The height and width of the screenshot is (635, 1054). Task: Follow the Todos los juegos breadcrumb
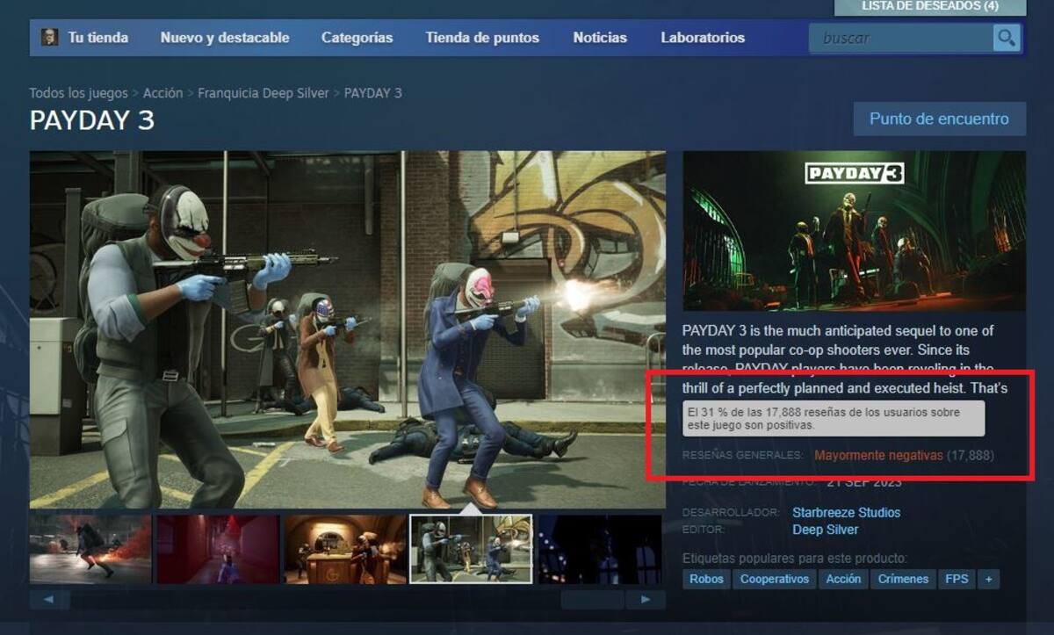[78, 93]
